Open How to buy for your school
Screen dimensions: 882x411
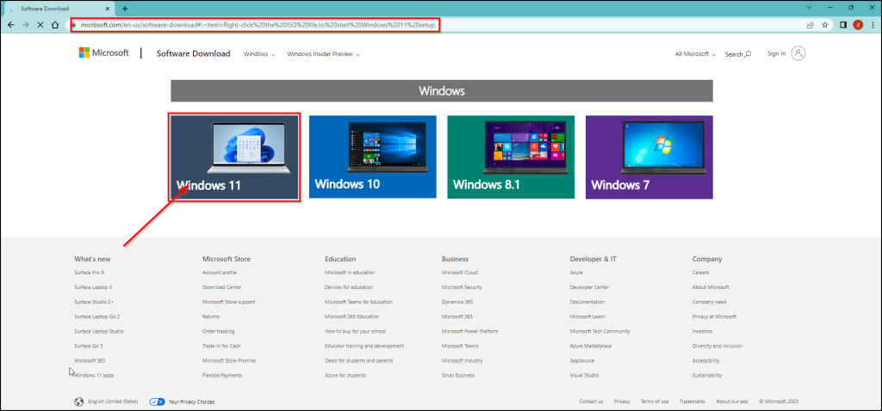tap(356, 331)
